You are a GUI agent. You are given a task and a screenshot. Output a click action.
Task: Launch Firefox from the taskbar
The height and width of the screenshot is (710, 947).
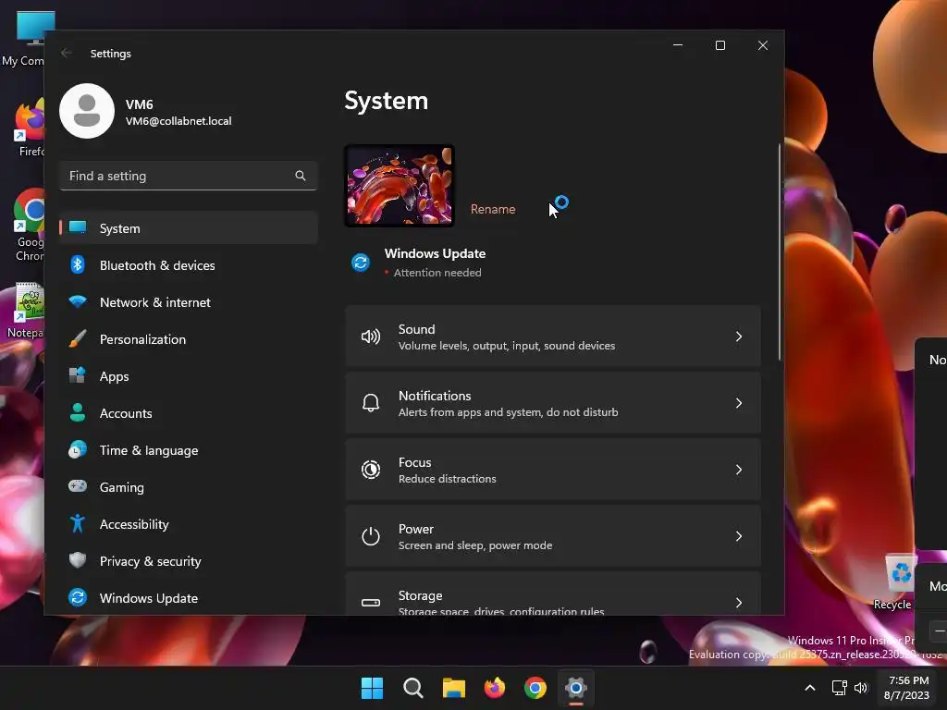coord(495,688)
